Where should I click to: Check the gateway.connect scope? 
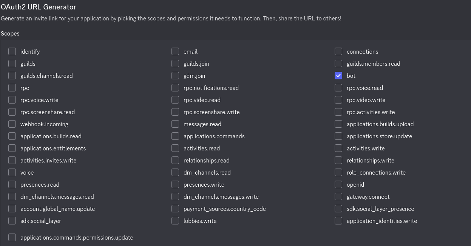[338, 196]
